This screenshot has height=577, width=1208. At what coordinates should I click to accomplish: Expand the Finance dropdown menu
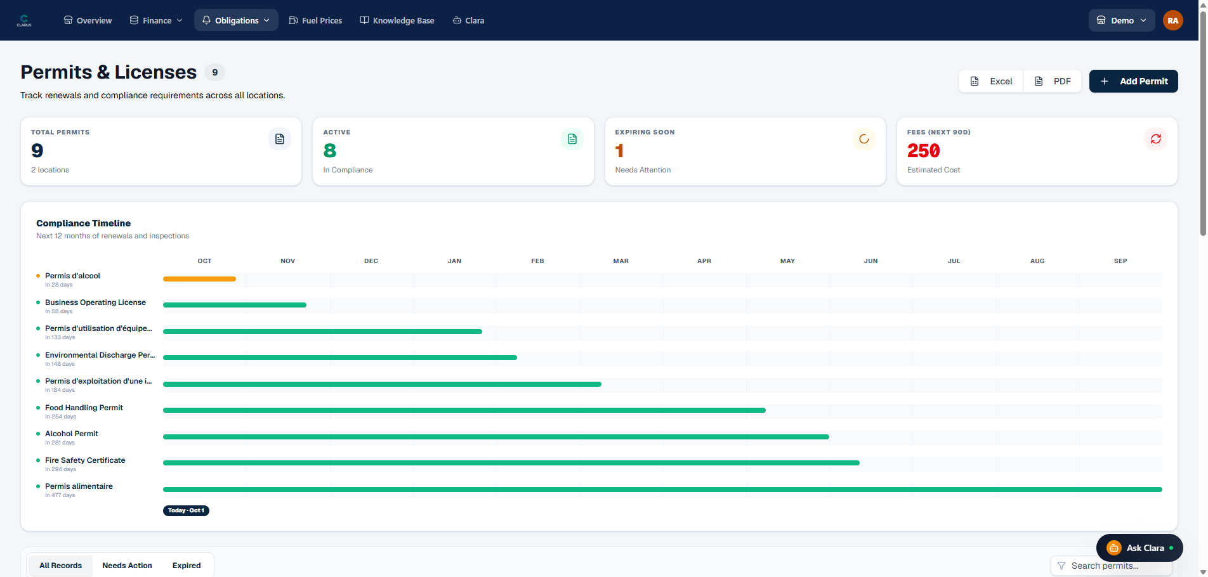tap(156, 20)
